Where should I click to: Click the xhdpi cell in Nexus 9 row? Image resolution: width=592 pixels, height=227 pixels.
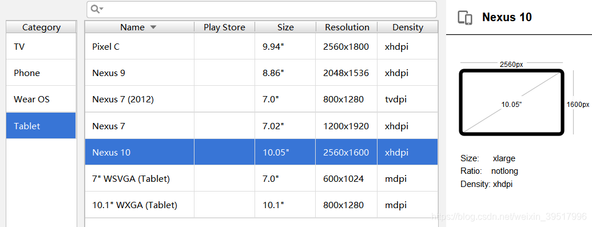click(x=408, y=73)
